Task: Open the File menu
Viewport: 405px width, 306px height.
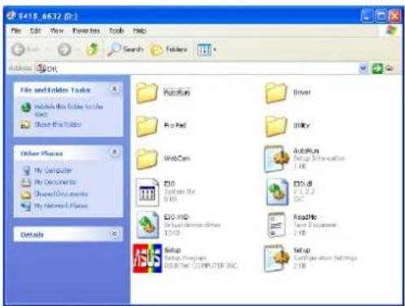Action: (16, 31)
